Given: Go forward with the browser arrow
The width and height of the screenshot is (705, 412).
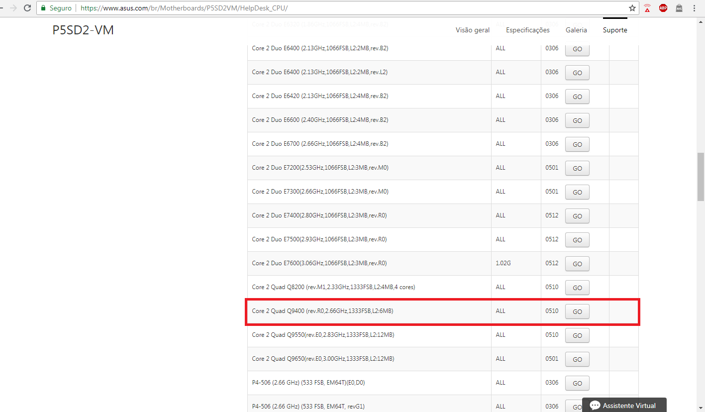Looking at the screenshot, I should [x=13, y=8].
